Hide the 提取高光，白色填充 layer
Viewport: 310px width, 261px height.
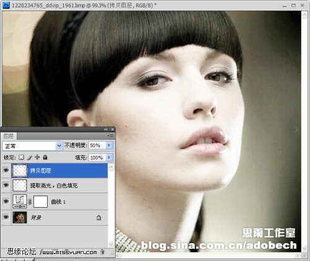point(6,185)
